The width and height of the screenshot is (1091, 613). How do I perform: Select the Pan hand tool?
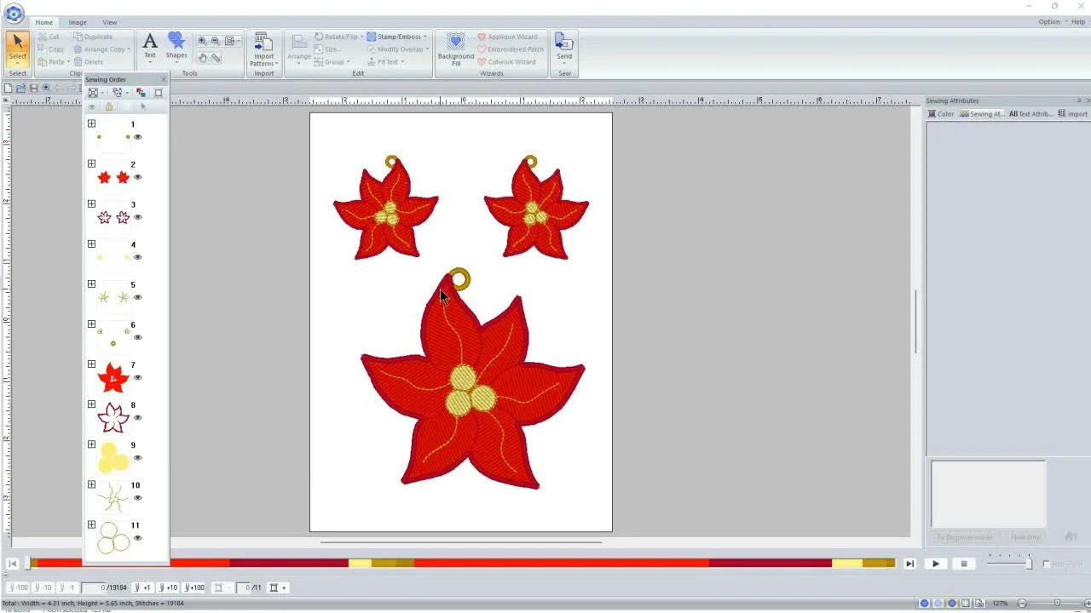203,58
